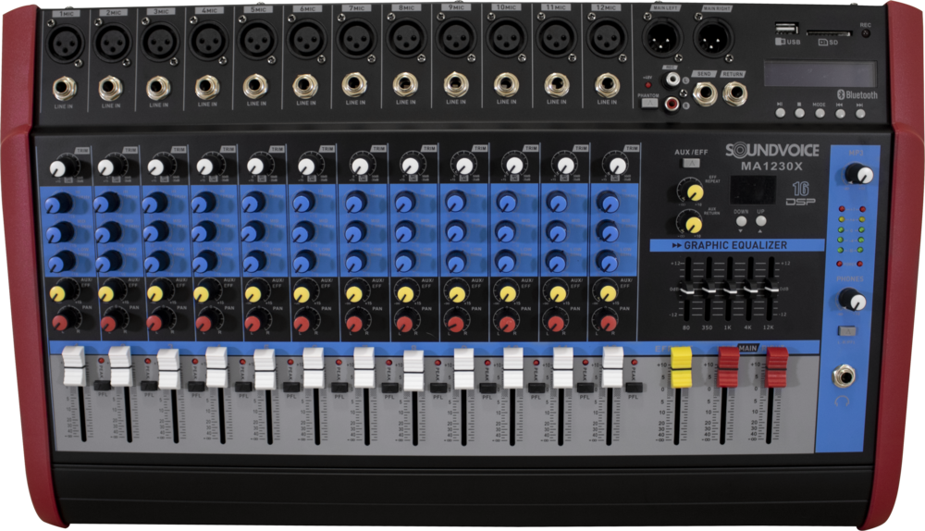Click the 350 Hz graphic equalizer slider
Screen dimensions: 925x531
tap(708, 290)
